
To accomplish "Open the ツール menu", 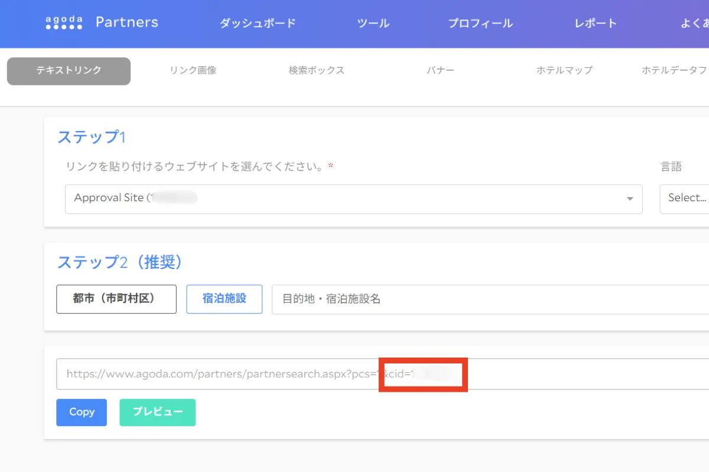I will [x=373, y=24].
